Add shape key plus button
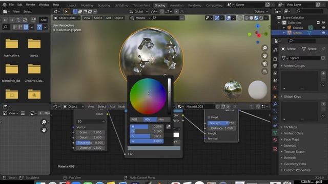This screenshot has width=328, height=184. [323, 104]
